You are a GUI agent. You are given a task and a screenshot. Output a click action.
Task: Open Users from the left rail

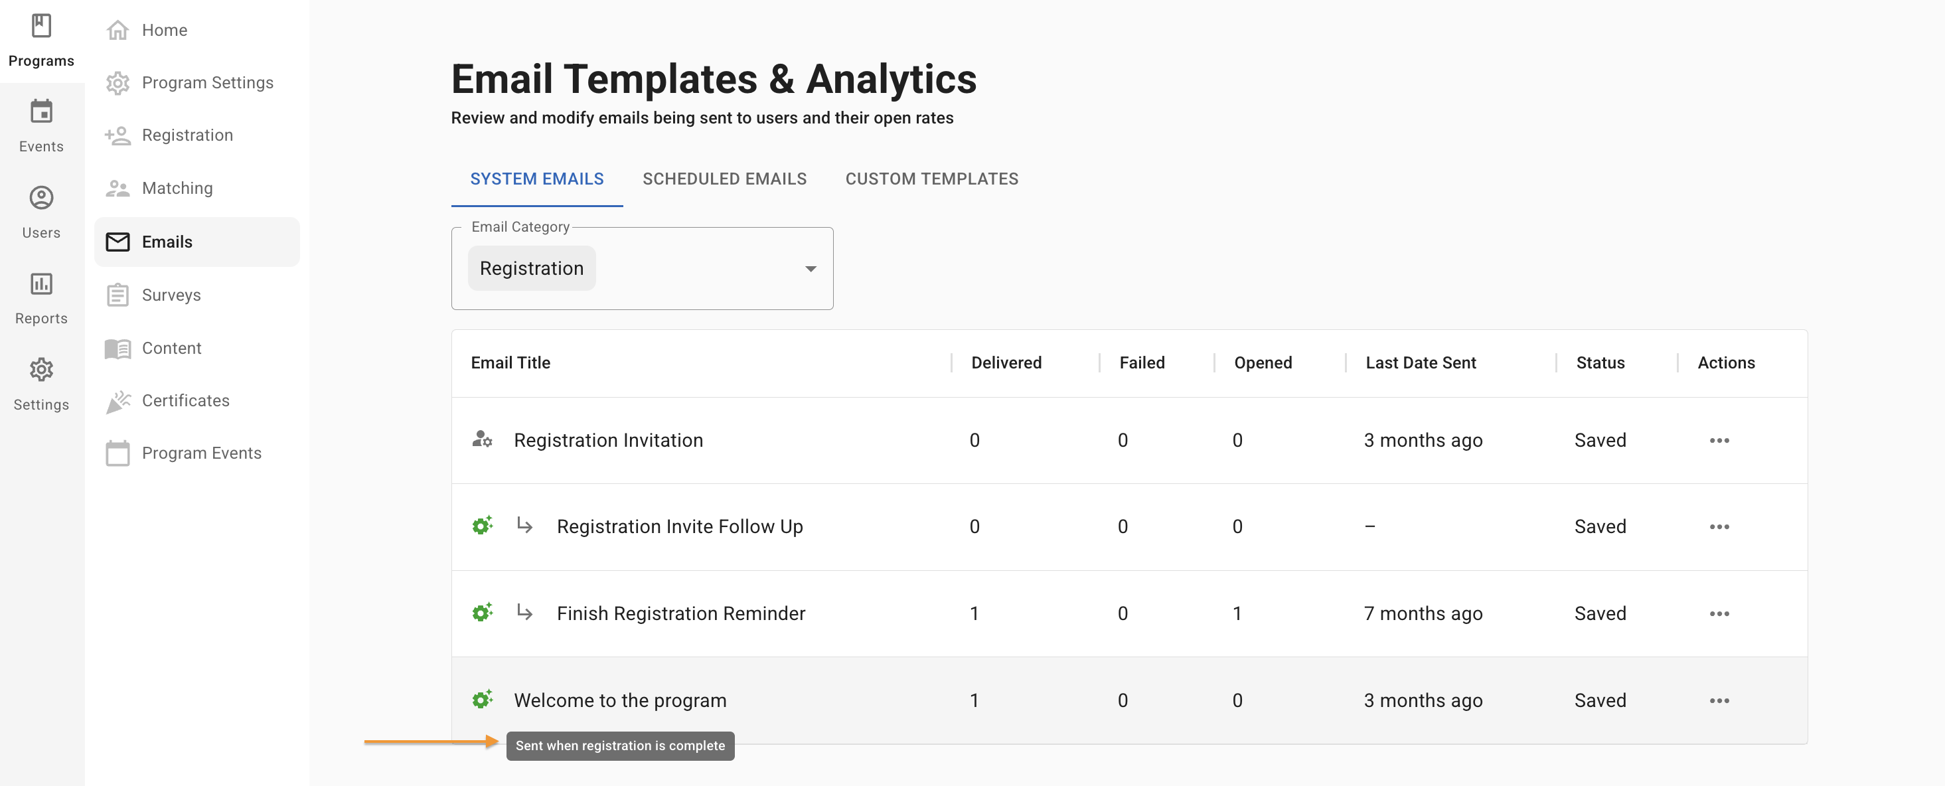tap(42, 198)
